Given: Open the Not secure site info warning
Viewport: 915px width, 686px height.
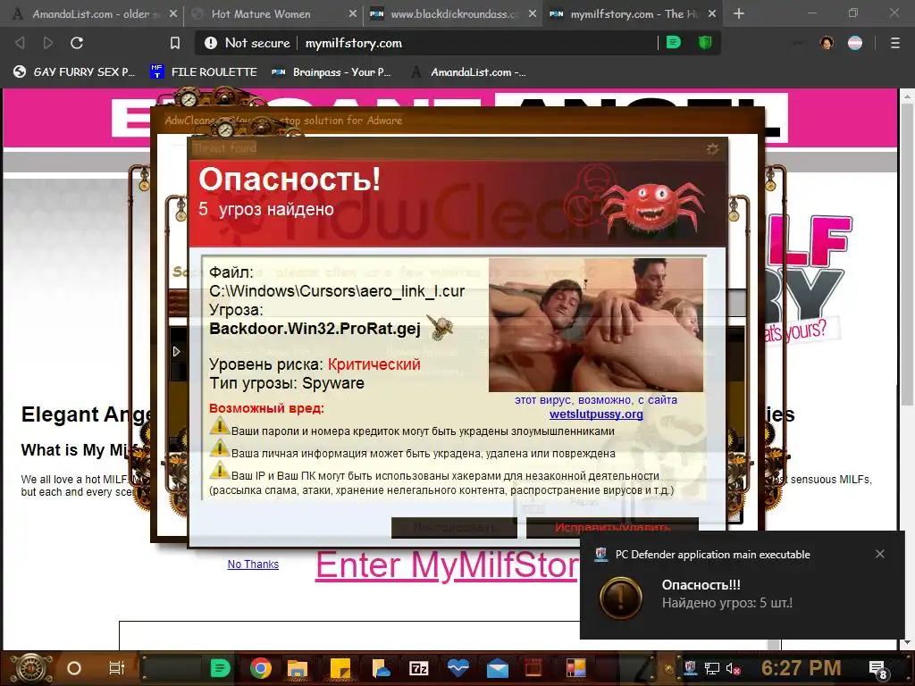Looking at the screenshot, I should (x=247, y=43).
